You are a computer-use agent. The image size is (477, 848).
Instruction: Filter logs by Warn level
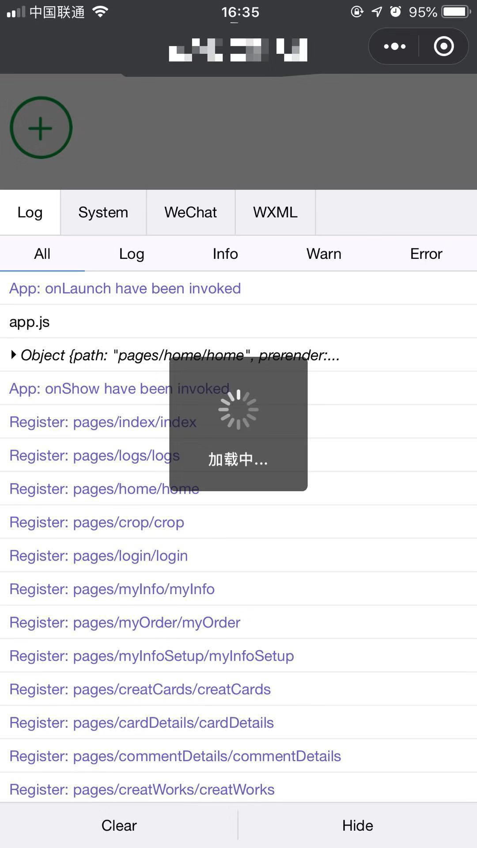coord(324,254)
